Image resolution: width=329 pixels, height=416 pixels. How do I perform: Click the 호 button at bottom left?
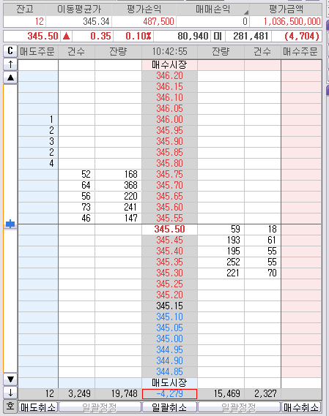10,406
